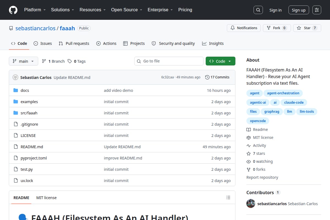Click the graphrag topic tag
Viewport: 330px width, 220px height.
[272, 111]
